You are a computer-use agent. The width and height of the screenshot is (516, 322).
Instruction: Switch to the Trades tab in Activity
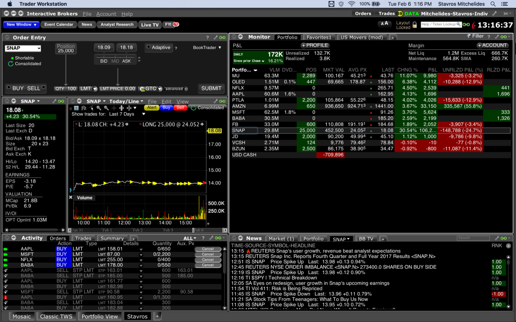pos(83,238)
